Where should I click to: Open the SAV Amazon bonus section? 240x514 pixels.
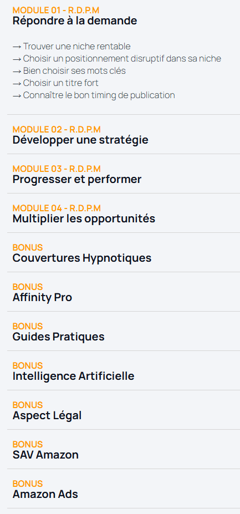coord(124,449)
